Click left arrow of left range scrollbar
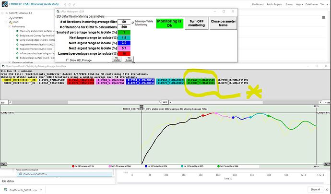331x194 pixels. point(10,102)
